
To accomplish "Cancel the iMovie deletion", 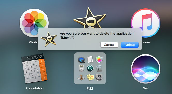I will click(x=109, y=45).
